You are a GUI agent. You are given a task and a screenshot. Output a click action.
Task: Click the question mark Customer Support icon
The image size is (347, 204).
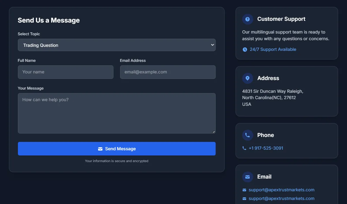247,19
